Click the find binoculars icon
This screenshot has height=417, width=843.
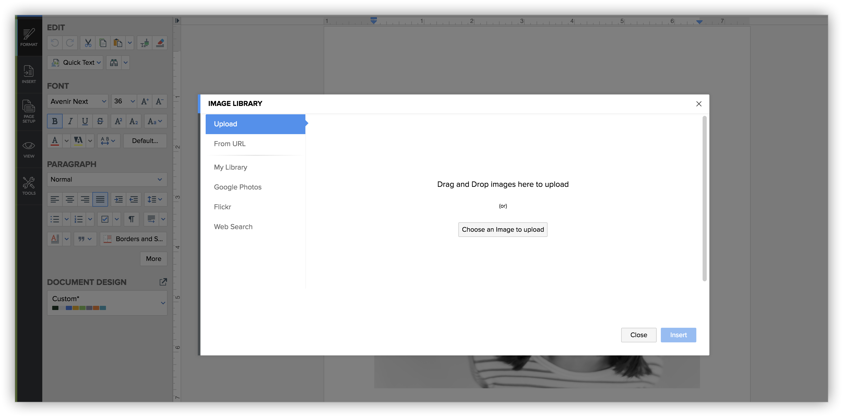(114, 63)
